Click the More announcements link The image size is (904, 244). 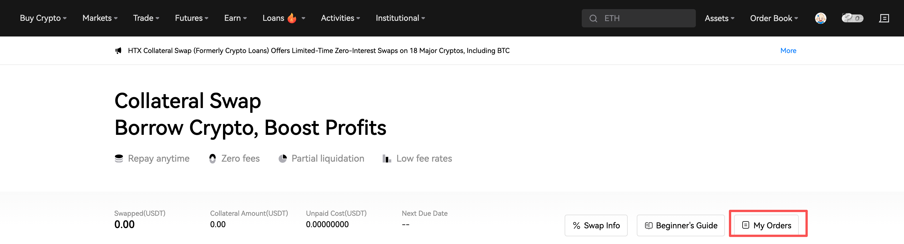click(x=788, y=51)
